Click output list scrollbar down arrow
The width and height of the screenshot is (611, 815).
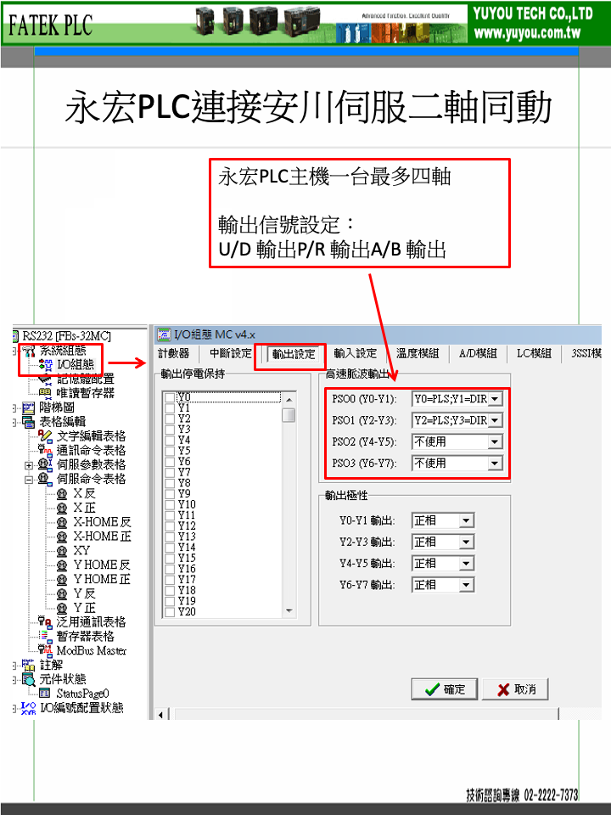pyautogui.click(x=289, y=610)
